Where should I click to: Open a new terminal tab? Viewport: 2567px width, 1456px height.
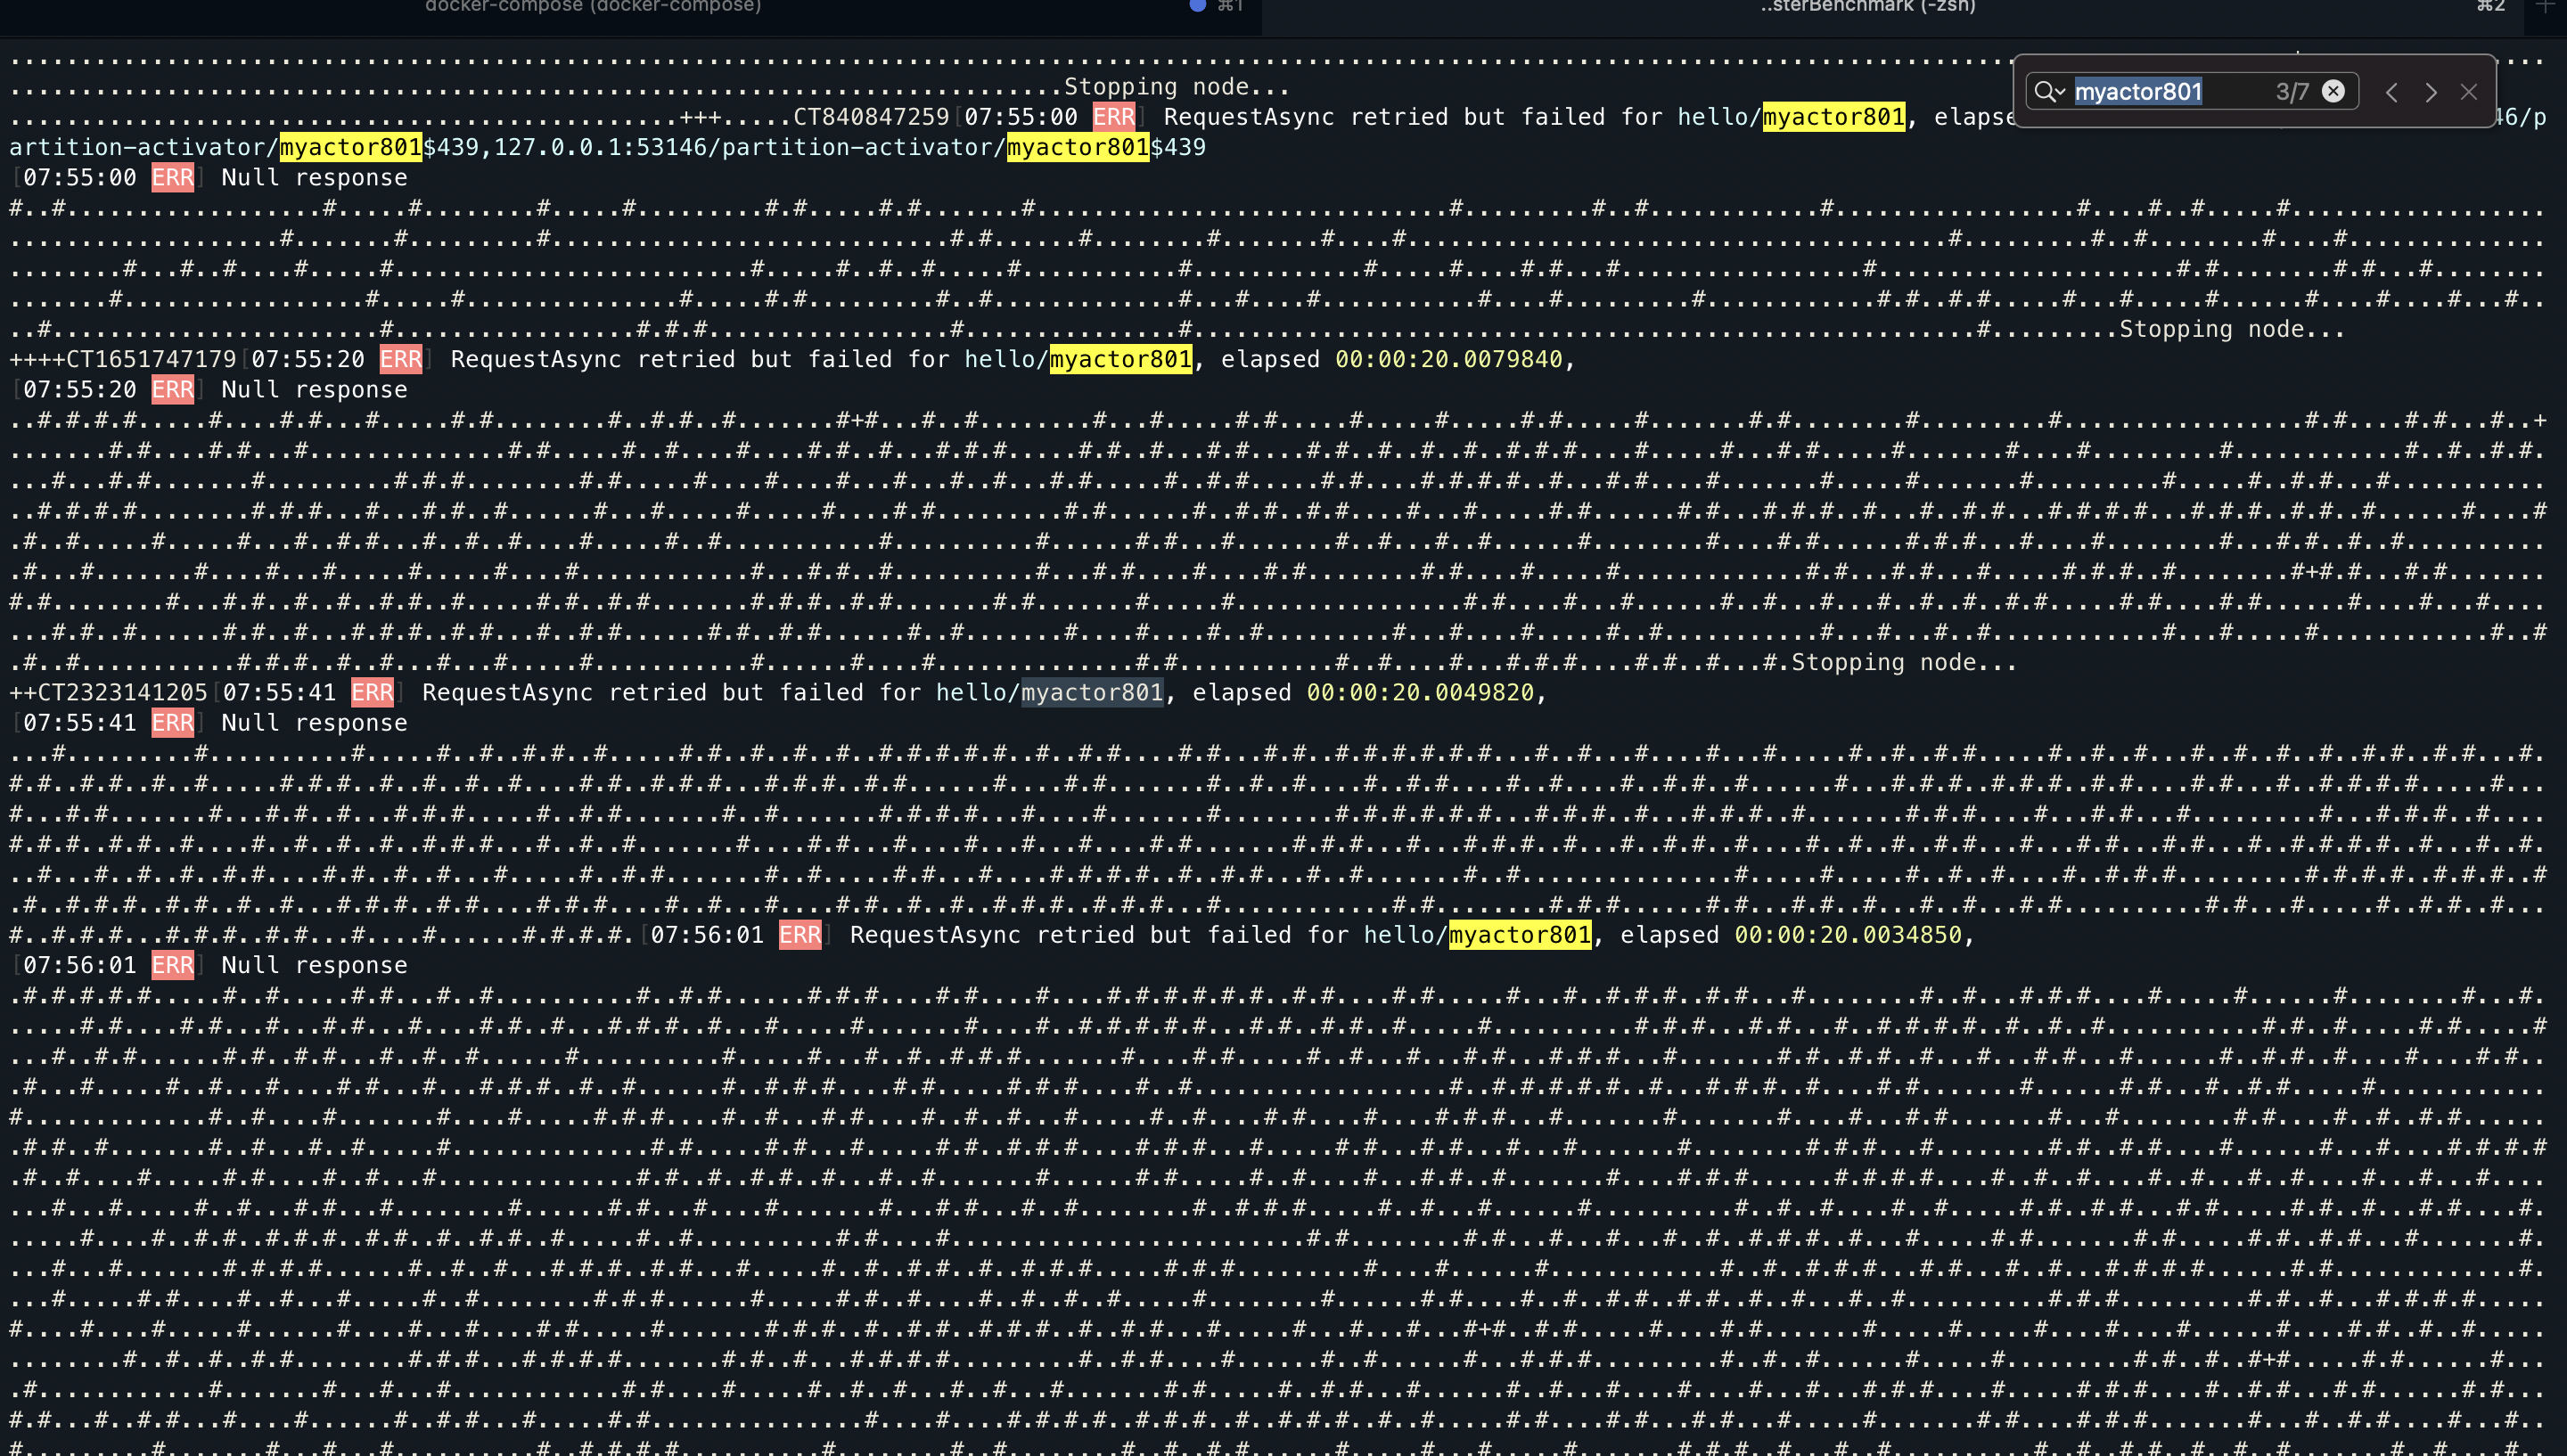2545,7
